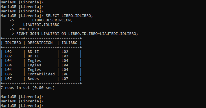The height and width of the screenshot is (108, 206).
Task: Click the FROM LIBRO line
Action: (x=28, y=29)
